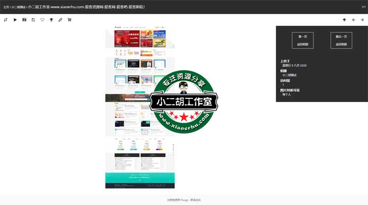This screenshot has width=368, height=205.
Task: Click the 最后一页 (last page) box
Action: (x=341, y=41)
